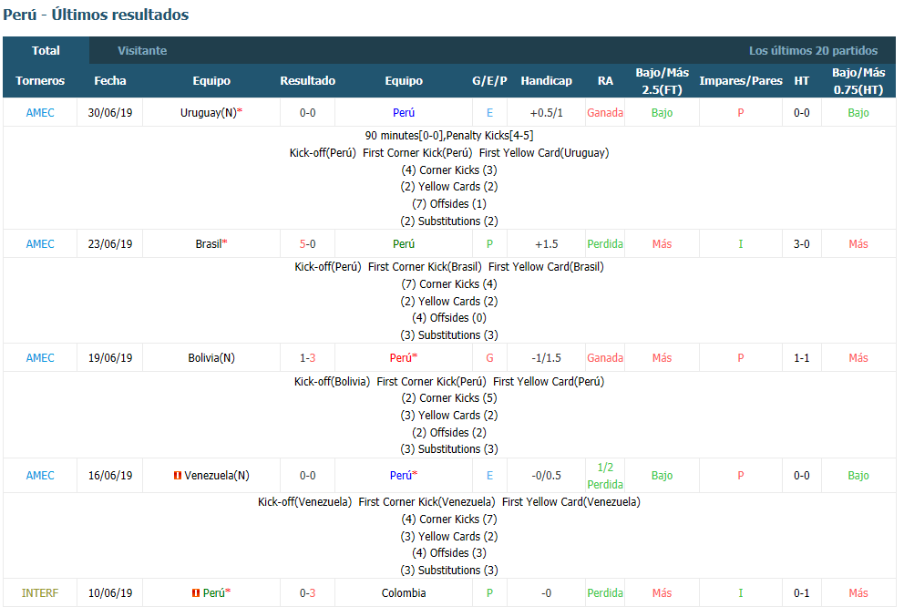Click the Perú - Últimos resultados heading
The height and width of the screenshot is (607, 904).
click(x=96, y=15)
